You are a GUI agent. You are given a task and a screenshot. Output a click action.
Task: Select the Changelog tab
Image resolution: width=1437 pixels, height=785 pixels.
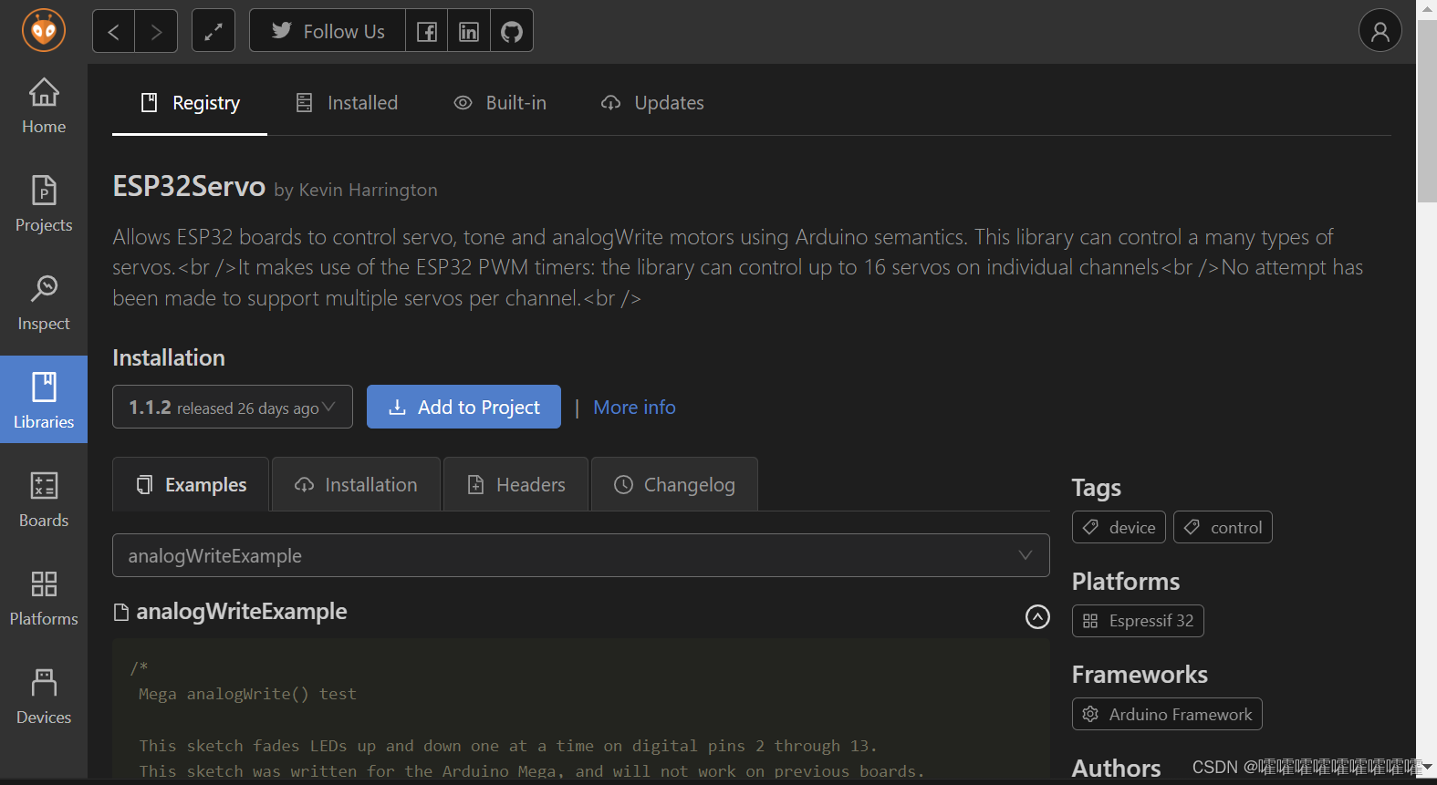point(674,484)
